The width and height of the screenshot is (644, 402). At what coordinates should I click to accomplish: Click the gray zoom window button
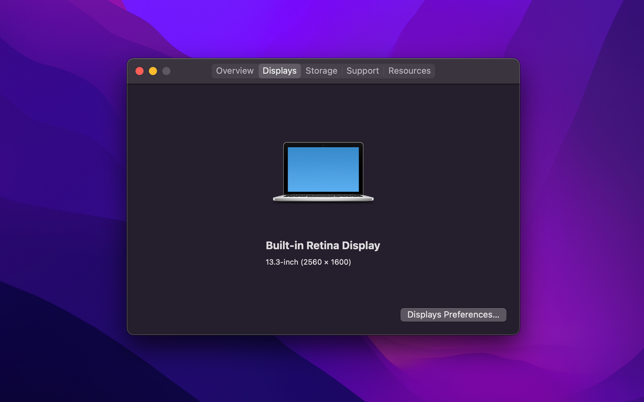click(166, 71)
